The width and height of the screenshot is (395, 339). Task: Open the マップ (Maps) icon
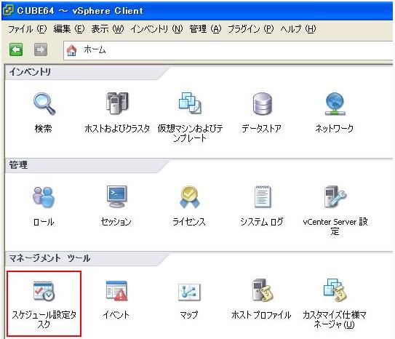tap(189, 292)
